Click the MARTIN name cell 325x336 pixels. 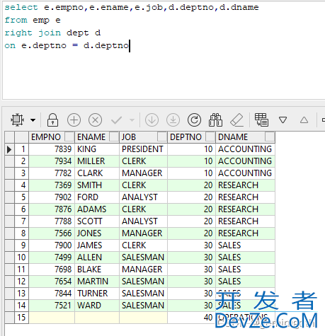pos(97,282)
